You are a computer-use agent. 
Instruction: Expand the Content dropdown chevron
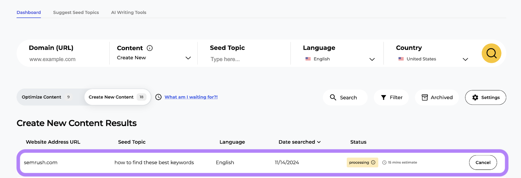click(188, 58)
